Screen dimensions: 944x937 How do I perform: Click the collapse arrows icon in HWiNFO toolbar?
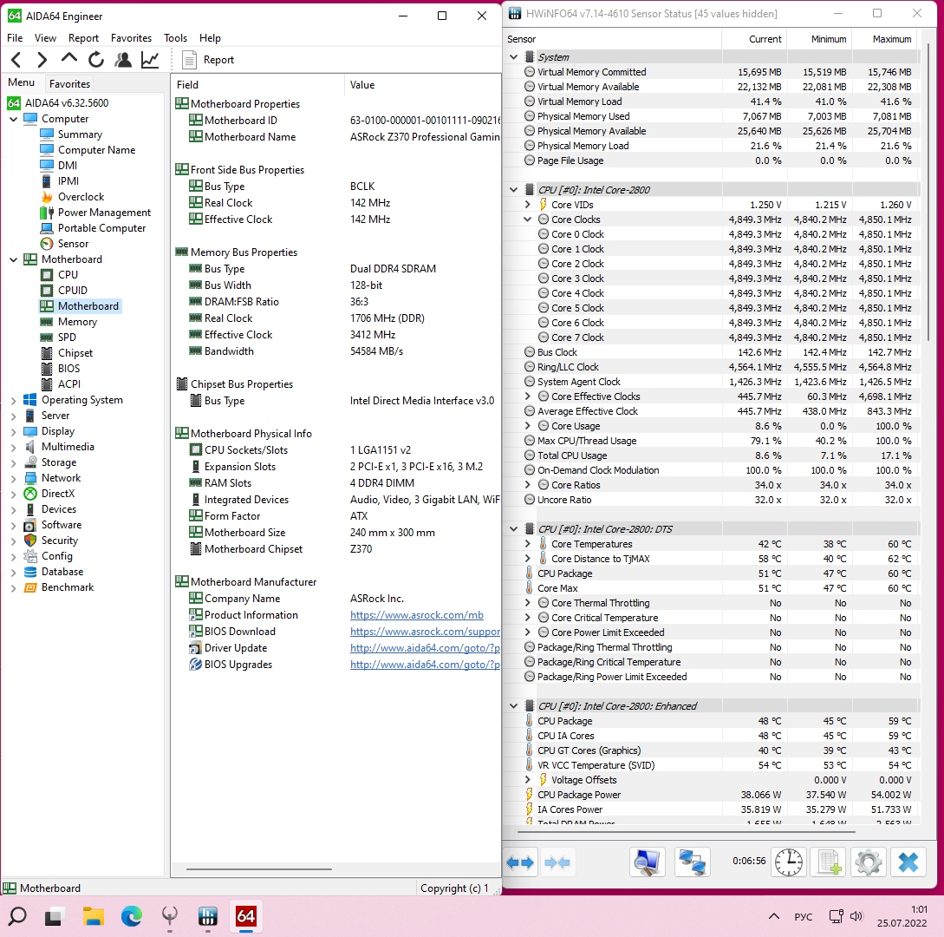tap(557, 863)
